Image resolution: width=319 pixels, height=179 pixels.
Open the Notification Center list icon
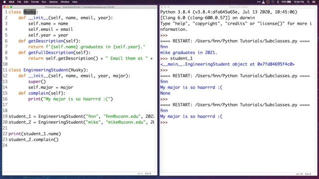314,2
